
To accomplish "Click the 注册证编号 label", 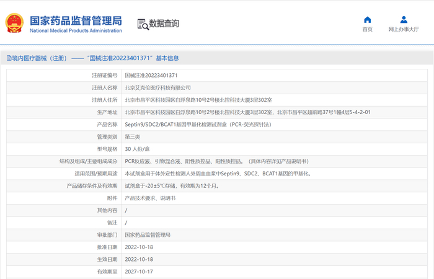I will coord(105,75).
